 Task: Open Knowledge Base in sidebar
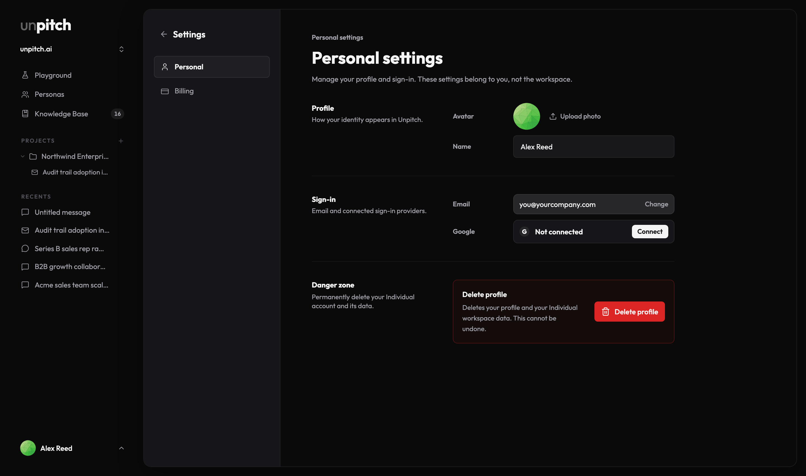(72, 114)
